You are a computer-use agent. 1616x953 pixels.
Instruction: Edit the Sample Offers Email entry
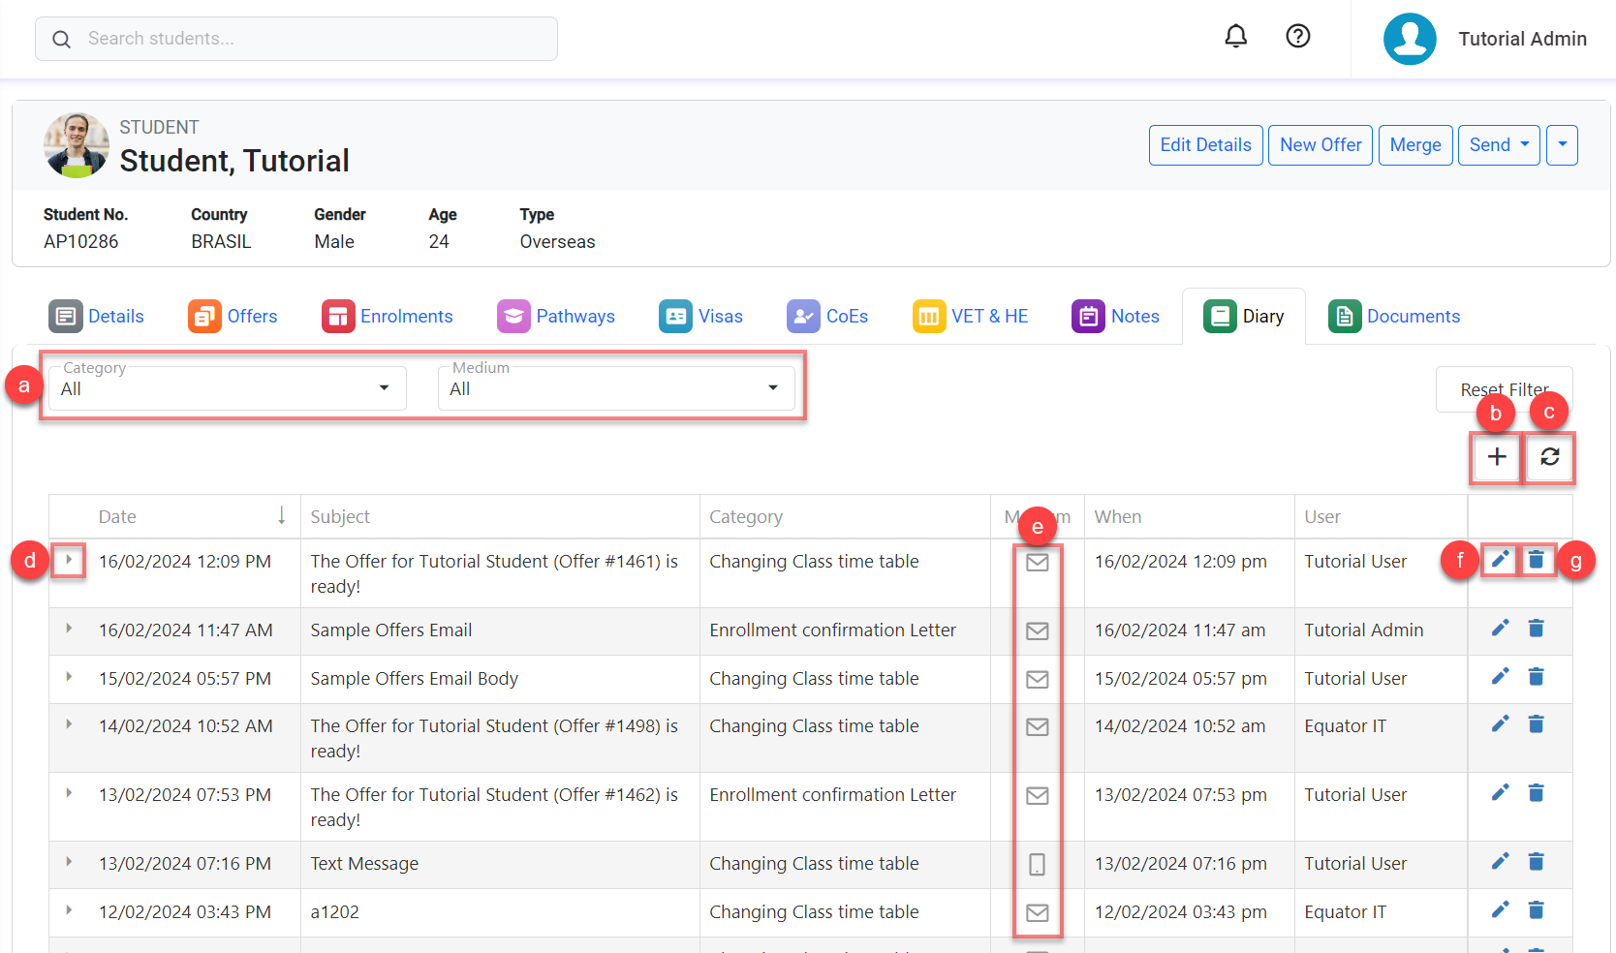pyautogui.click(x=1500, y=629)
